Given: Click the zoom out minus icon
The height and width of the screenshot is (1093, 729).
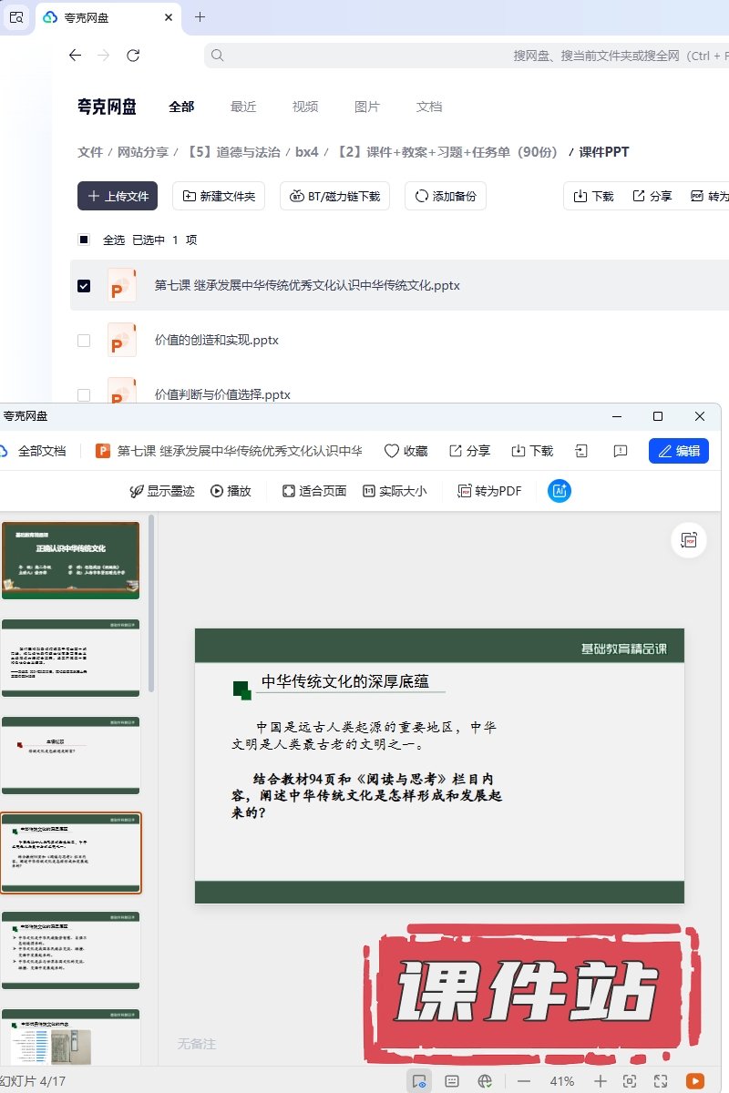Looking at the screenshot, I should tap(524, 1081).
